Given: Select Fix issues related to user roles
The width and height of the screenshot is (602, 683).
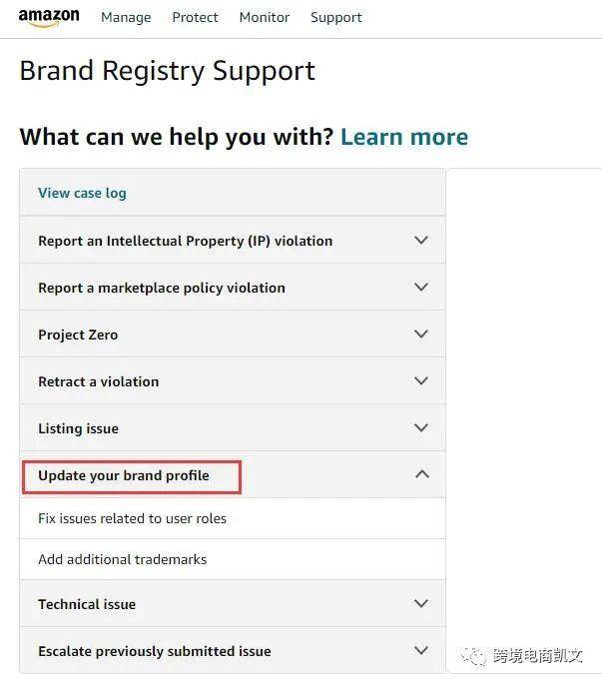Looking at the screenshot, I should pos(132,519).
